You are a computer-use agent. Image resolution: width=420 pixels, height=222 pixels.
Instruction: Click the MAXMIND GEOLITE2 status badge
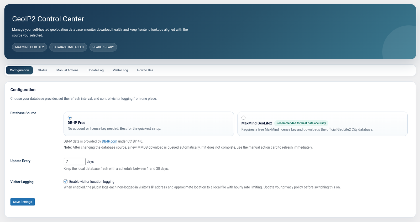tap(29, 47)
